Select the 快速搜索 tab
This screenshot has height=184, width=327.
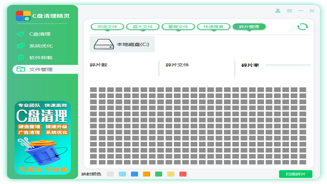(x=213, y=26)
